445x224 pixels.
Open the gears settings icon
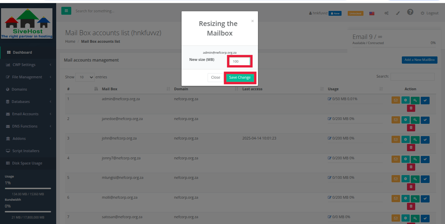[386, 13]
